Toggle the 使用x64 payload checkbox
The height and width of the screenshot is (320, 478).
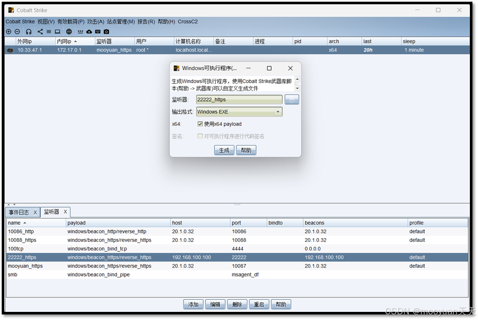(200, 124)
